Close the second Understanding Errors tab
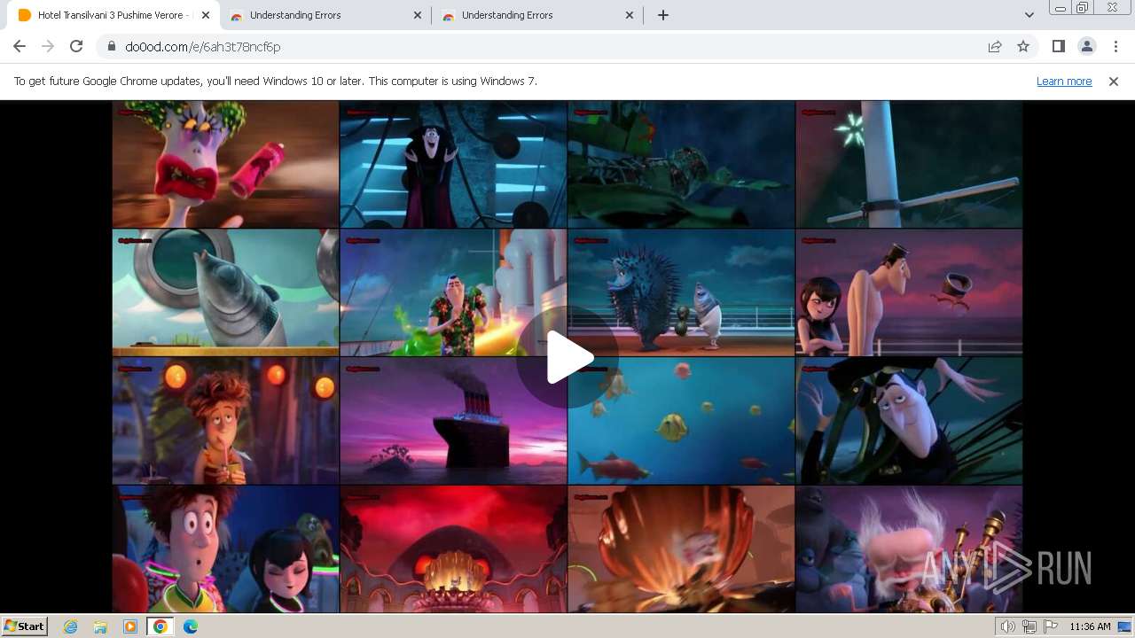This screenshot has width=1135, height=638. pos(630,15)
